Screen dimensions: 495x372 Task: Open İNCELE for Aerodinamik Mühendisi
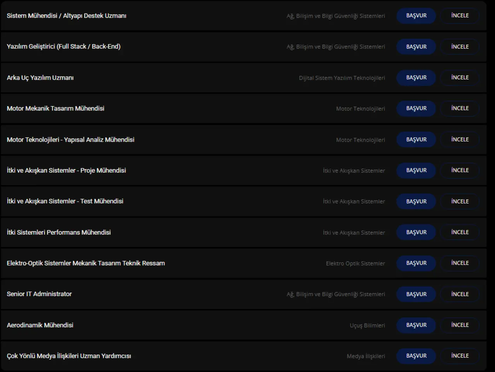(x=460, y=325)
